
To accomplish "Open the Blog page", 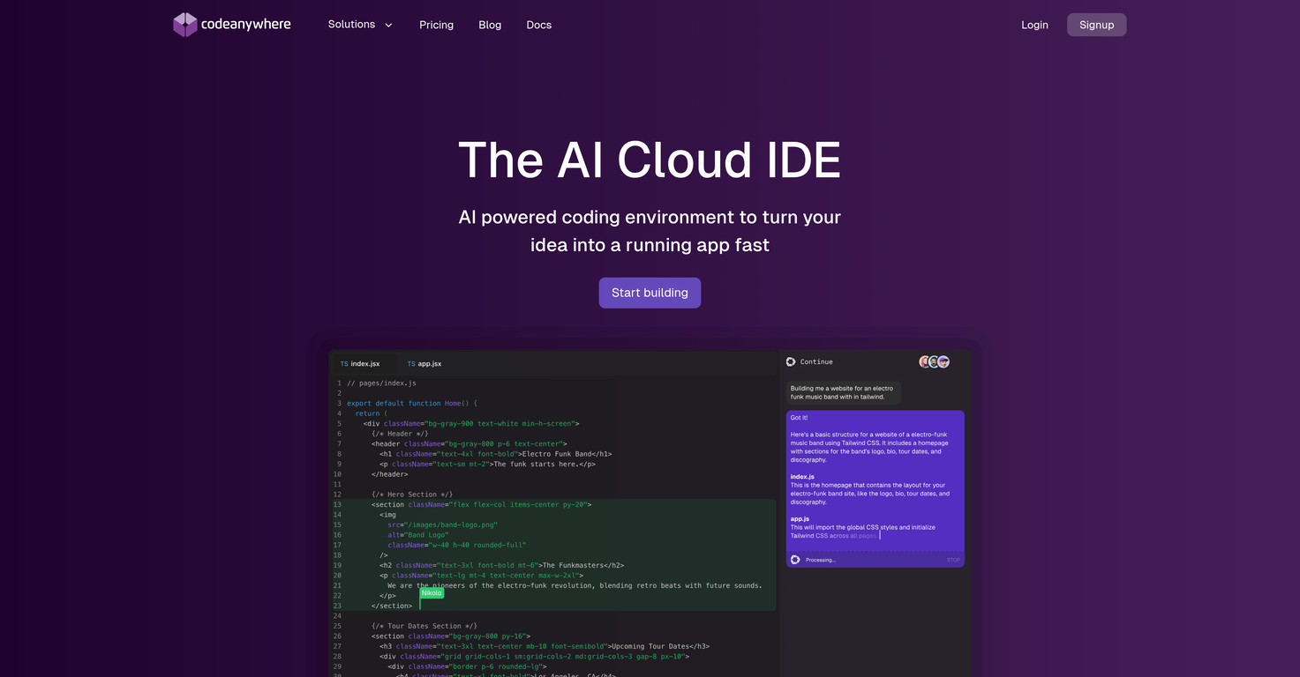I will point(490,25).
